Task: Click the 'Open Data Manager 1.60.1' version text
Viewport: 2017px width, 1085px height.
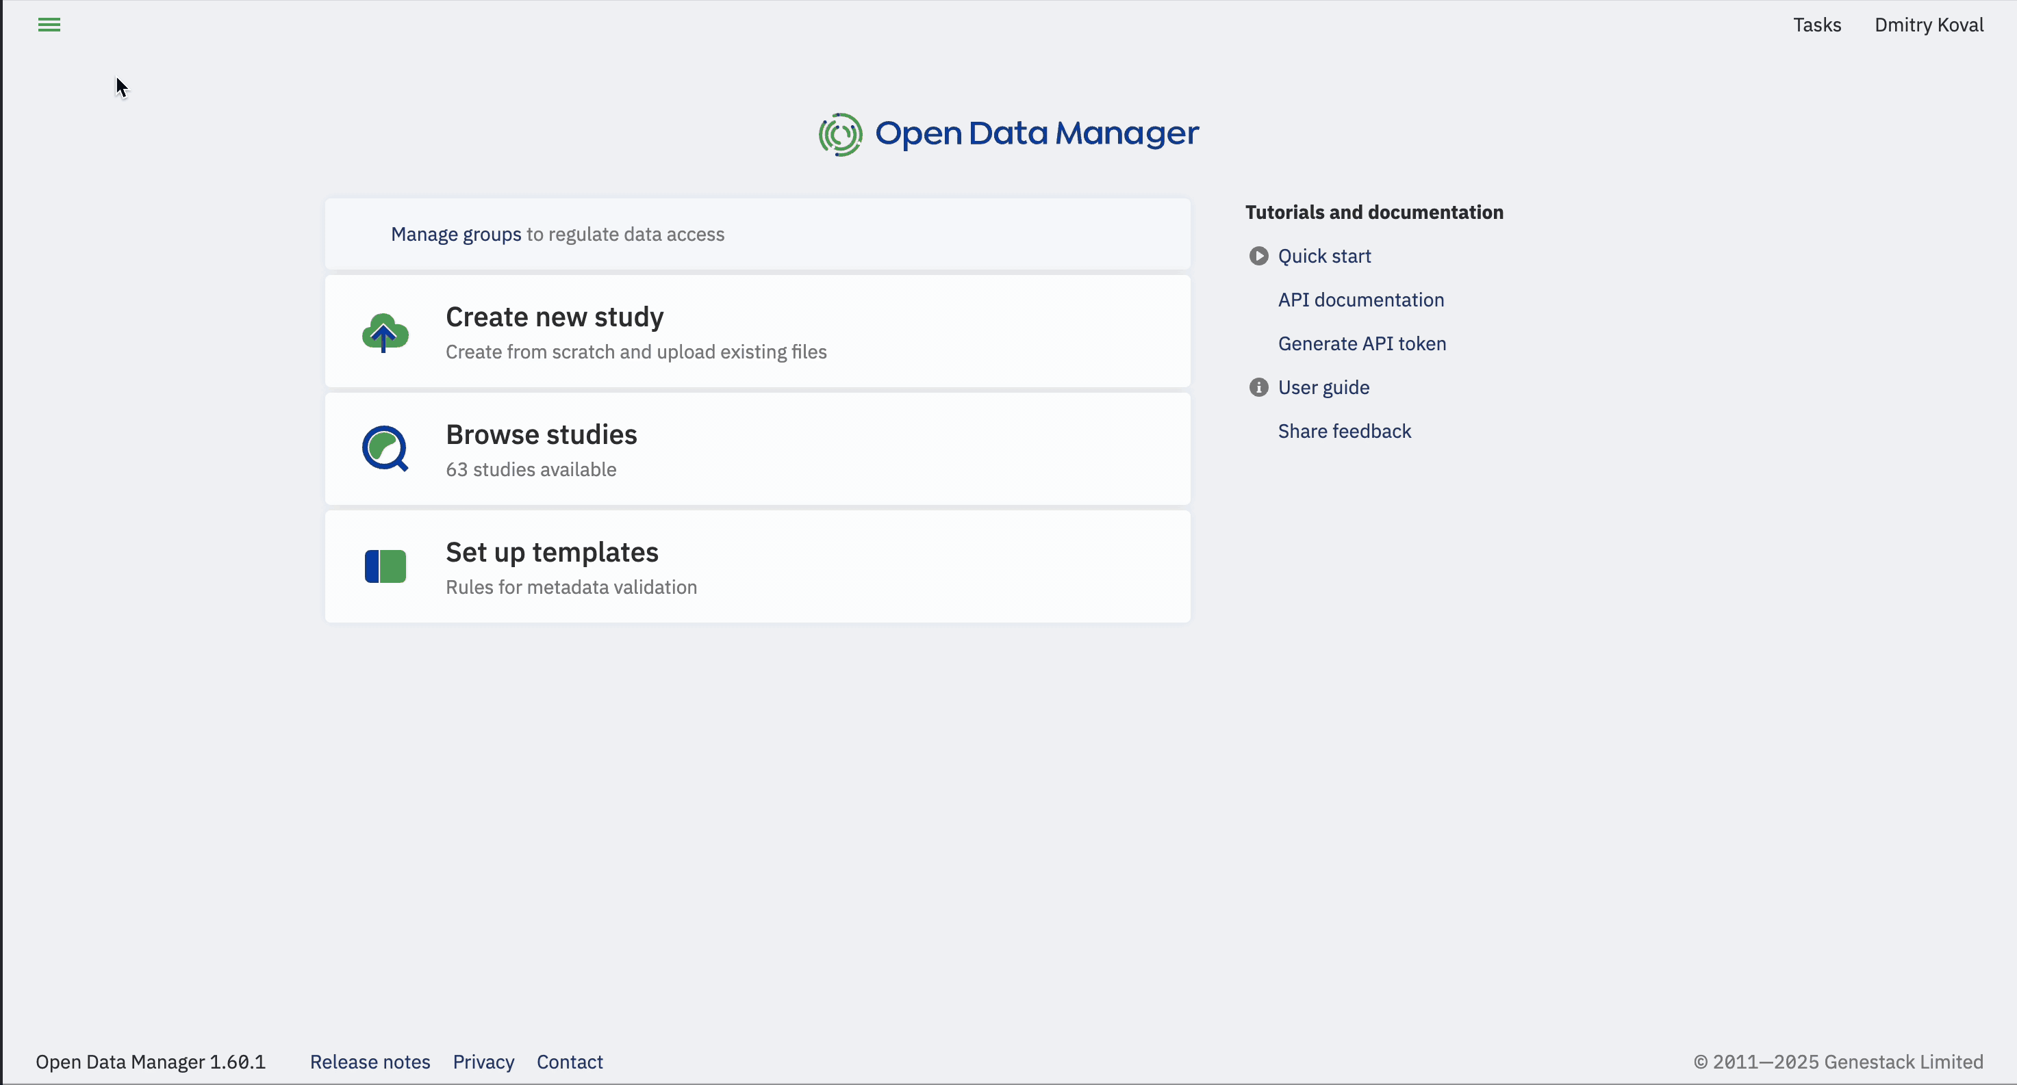Action: tap(151, 1062)
